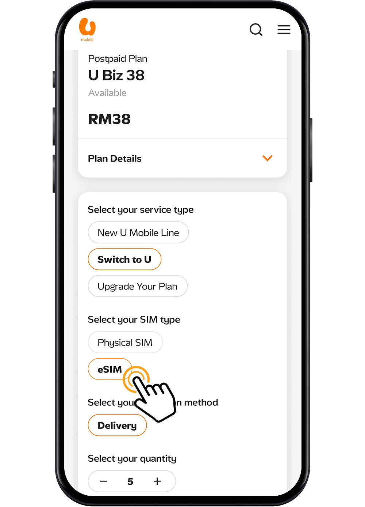
Task: Click the U Biz 38 plan title
Action: click(116, 75)
